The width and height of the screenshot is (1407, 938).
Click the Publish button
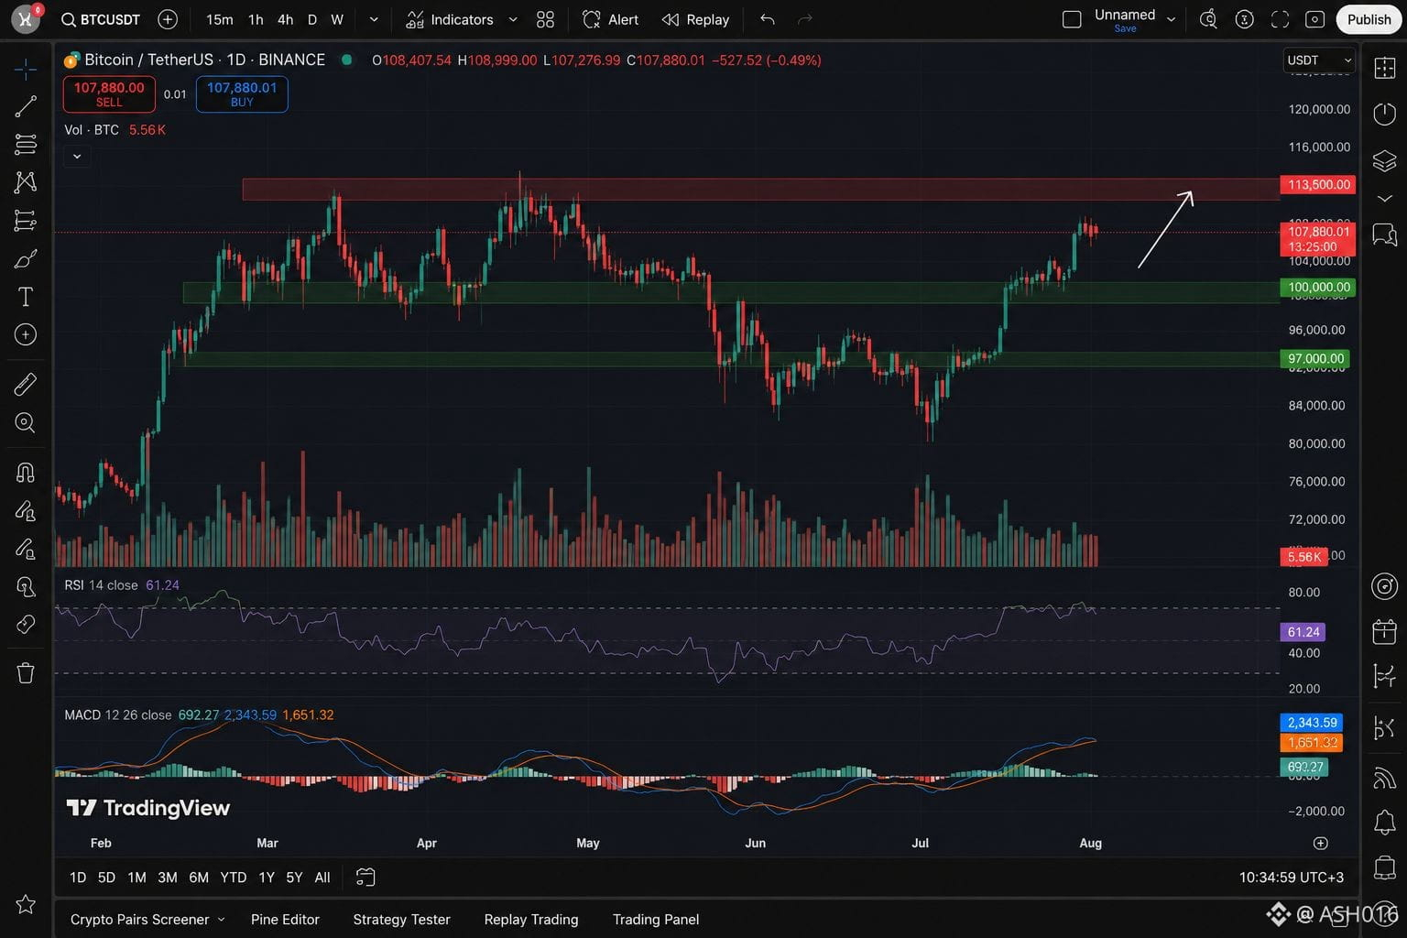(x=1369, y=19)
